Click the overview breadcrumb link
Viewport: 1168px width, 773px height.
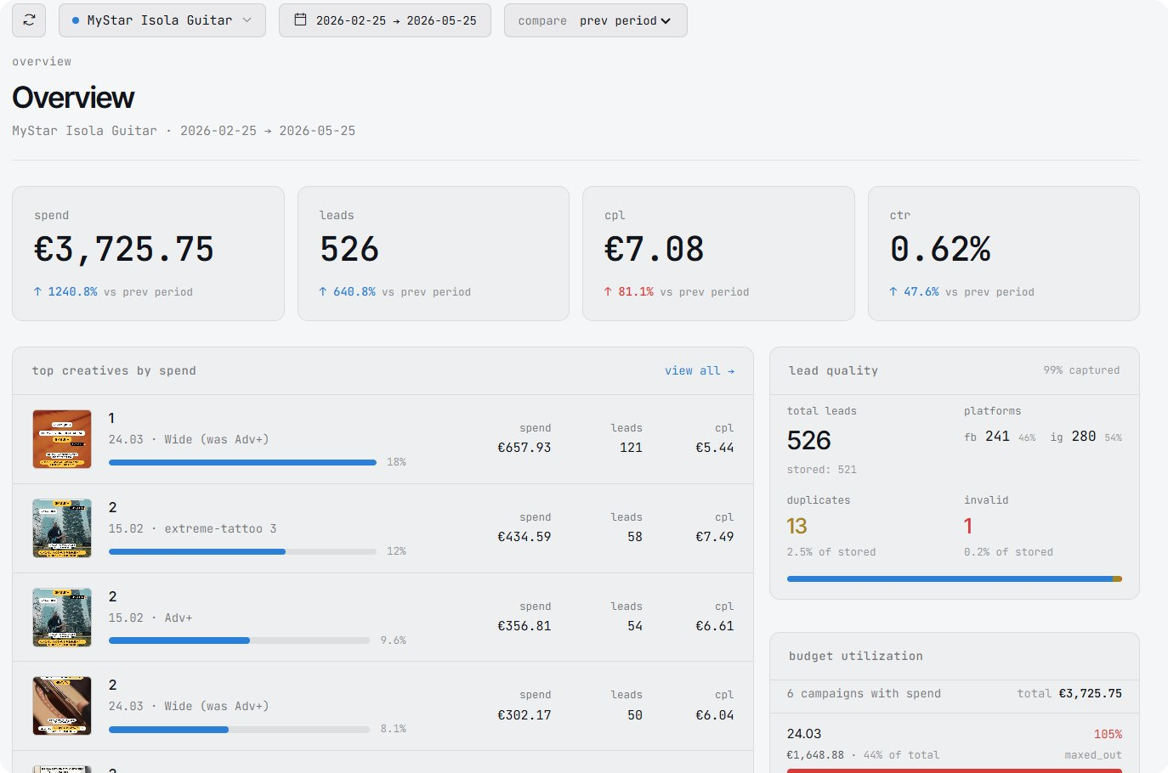tap(42, 62)
